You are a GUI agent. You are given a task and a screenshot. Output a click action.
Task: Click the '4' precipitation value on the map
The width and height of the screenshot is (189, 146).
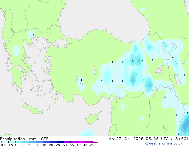pos(133,80)
